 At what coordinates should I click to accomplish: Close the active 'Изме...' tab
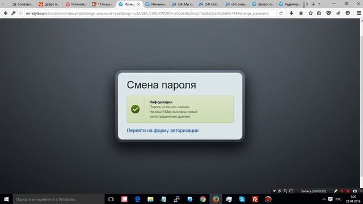(138, 4)
